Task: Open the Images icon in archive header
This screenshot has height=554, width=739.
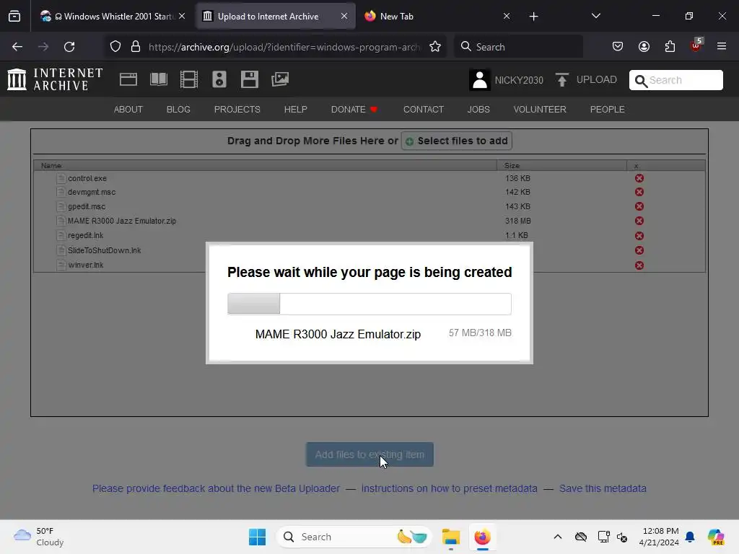Action: click(x=280, y=79)
